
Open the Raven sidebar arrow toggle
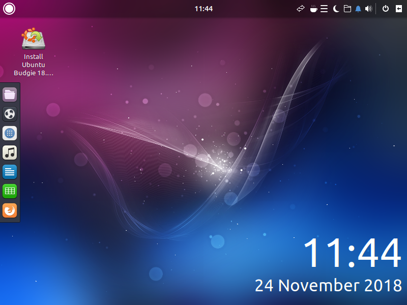click(398, 9)
